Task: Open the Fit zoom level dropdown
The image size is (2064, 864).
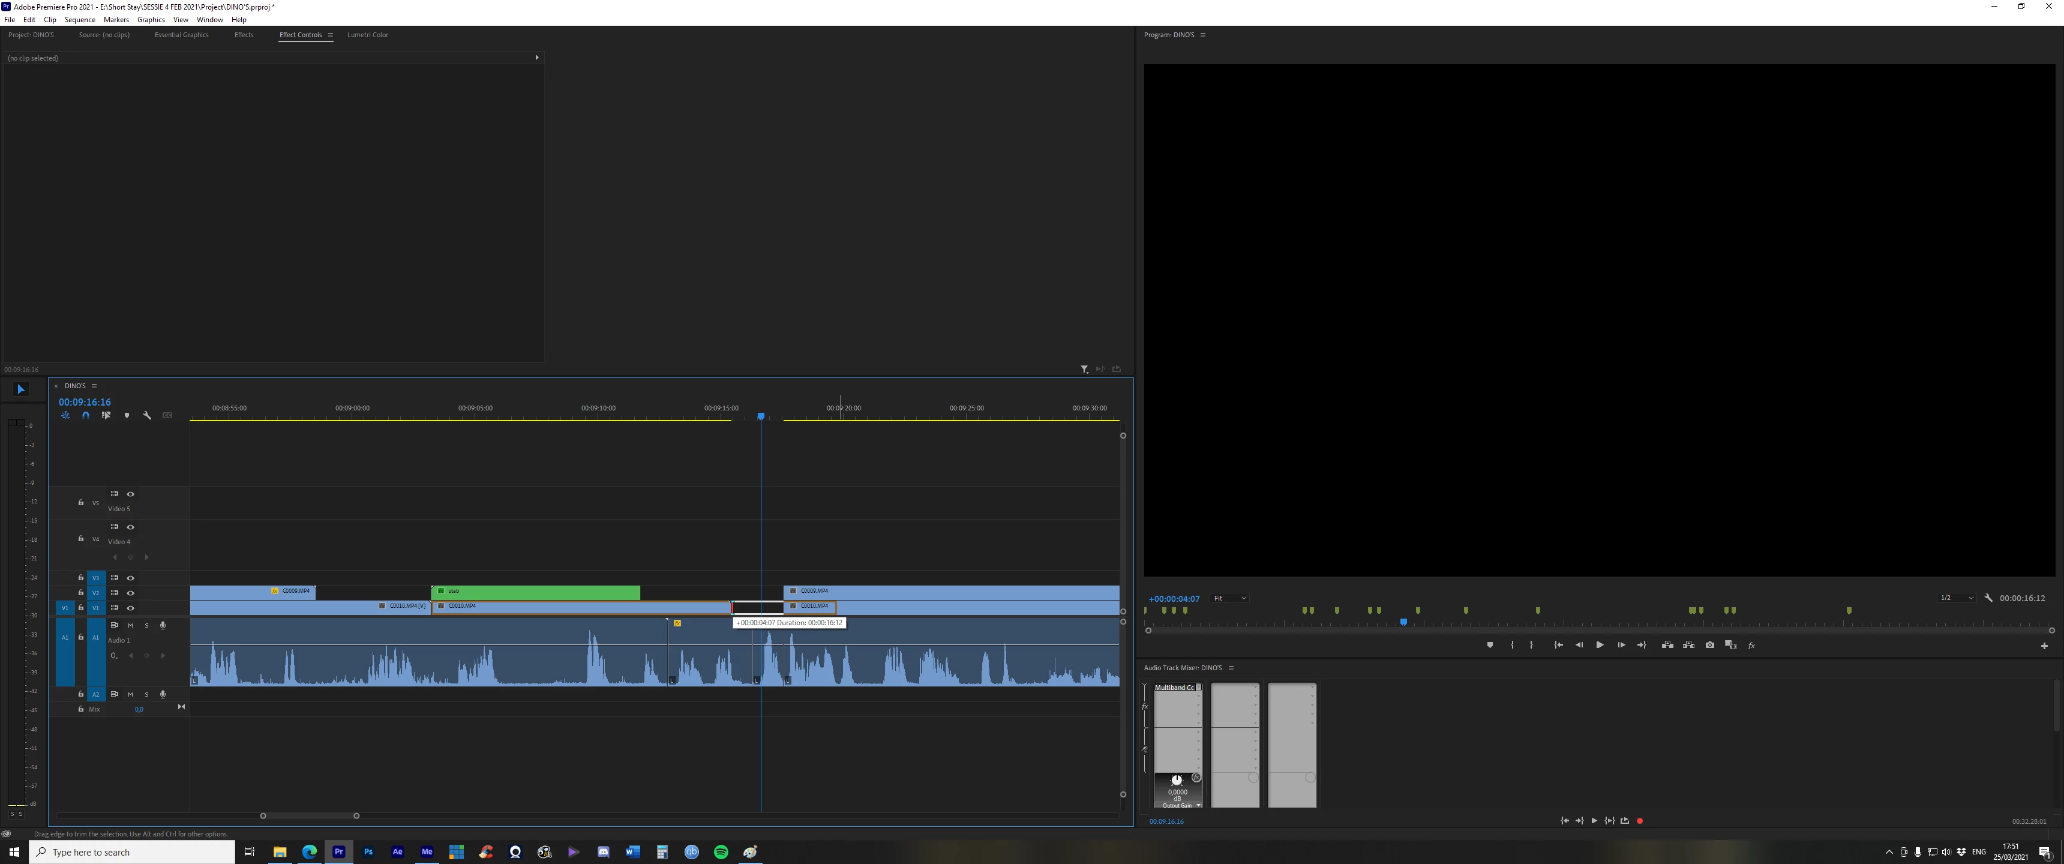Action: (x=1230, y=598)
